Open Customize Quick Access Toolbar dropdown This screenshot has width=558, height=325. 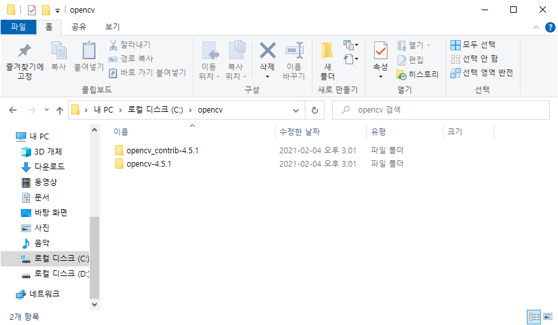57,11
